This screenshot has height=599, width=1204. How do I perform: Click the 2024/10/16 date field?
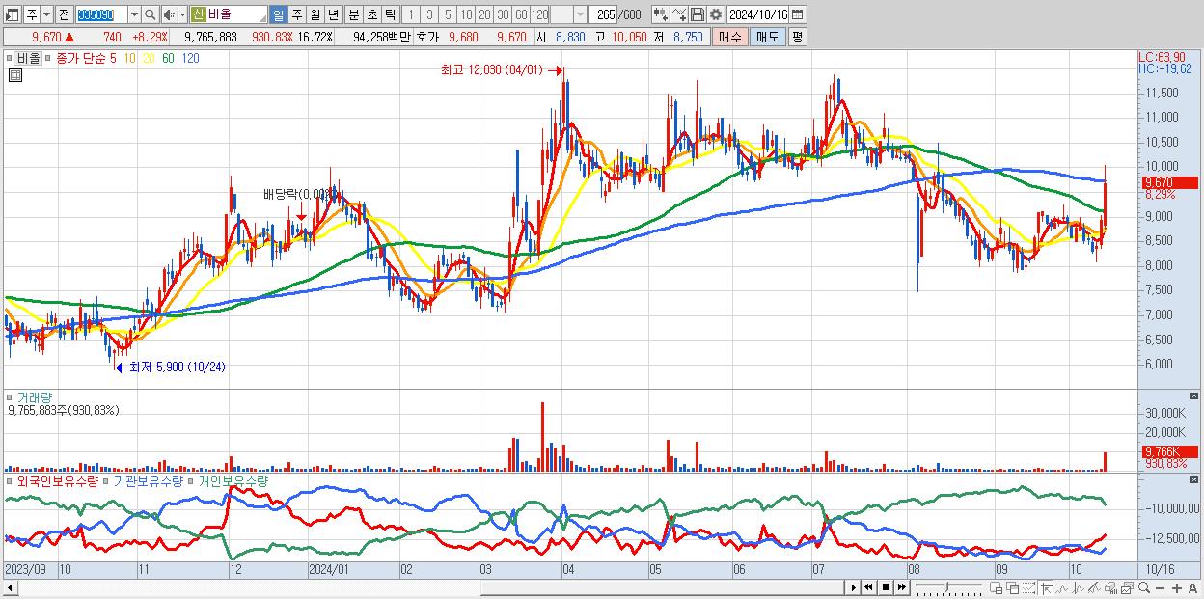[x=757, y=14]
